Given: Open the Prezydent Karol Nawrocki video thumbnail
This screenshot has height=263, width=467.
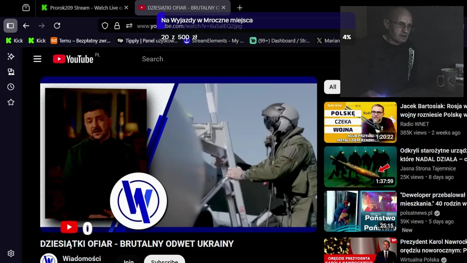Looking at the screenshot, I should (x=360, y=250).
